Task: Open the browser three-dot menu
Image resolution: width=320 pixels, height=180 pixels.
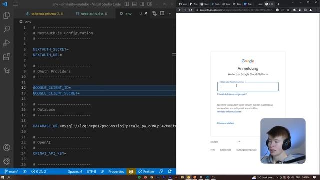Action: click(316, 10)
